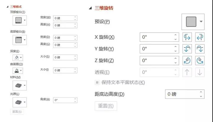Collapse the 三维旋转 section
This screenshot has height=122, width=213.
90,8
